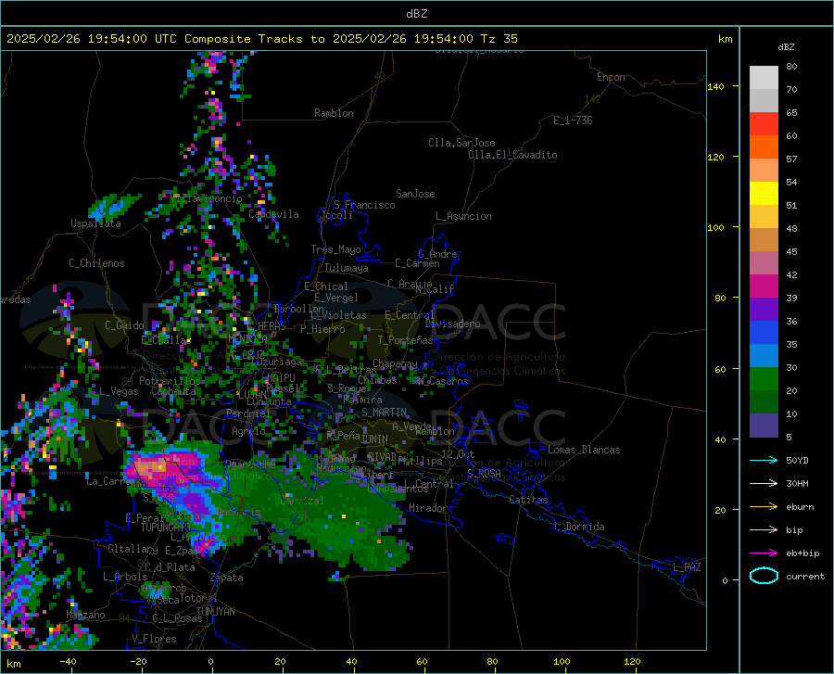Viewport: 834px width, 674px height.
Task: Click the TUNUYAN label
Action: point(215,612)
